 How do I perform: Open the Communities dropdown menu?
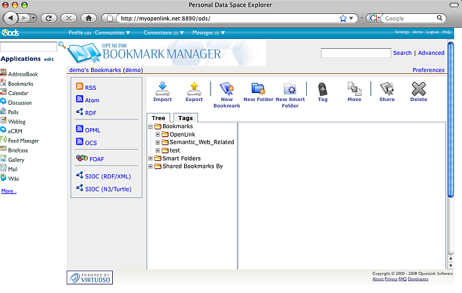point(112,32)
